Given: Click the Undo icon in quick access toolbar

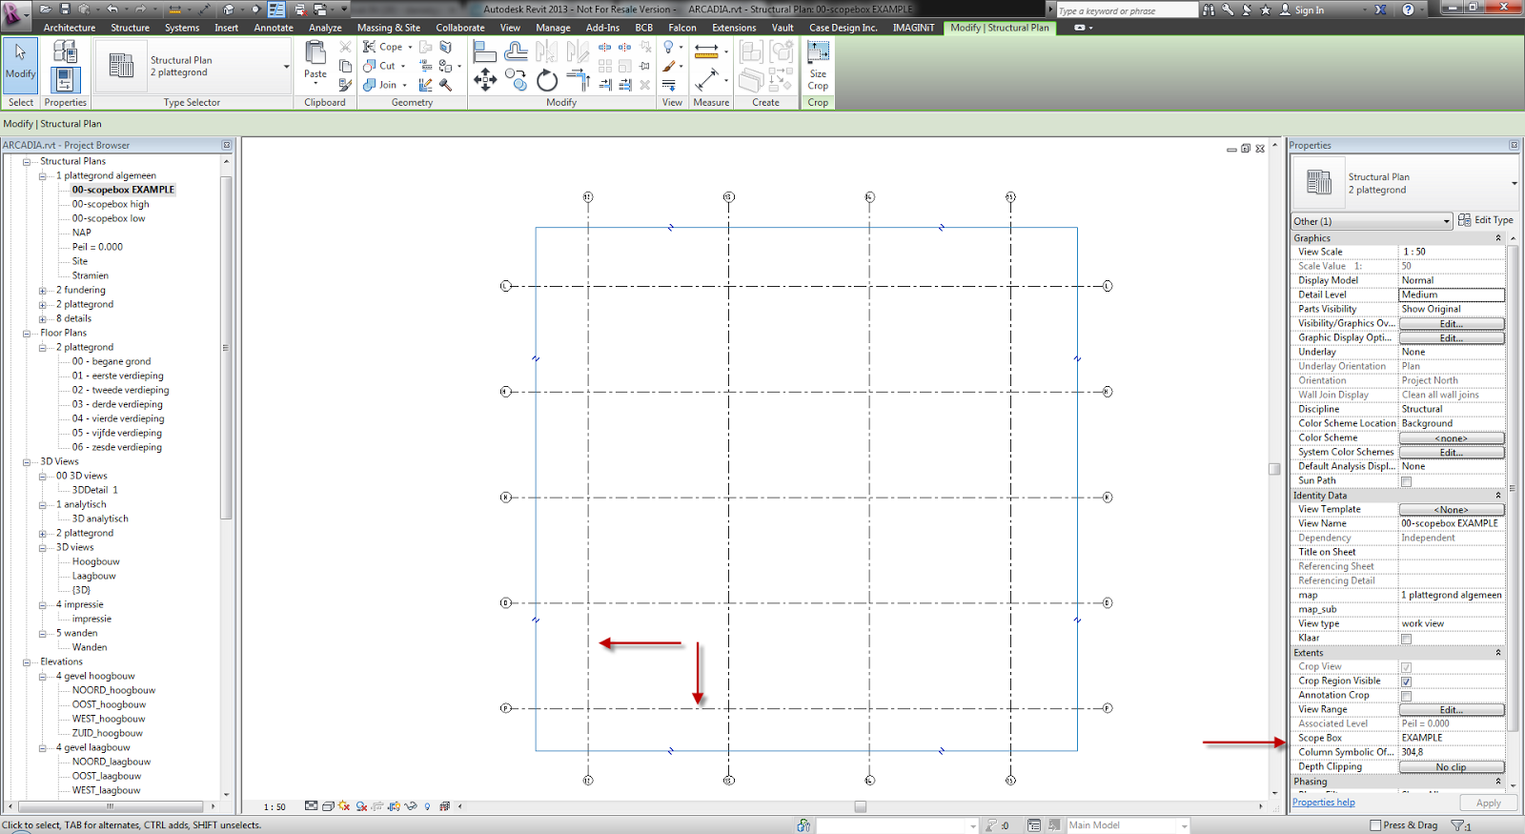Looking at the screenshot, I should pos(112,10).
